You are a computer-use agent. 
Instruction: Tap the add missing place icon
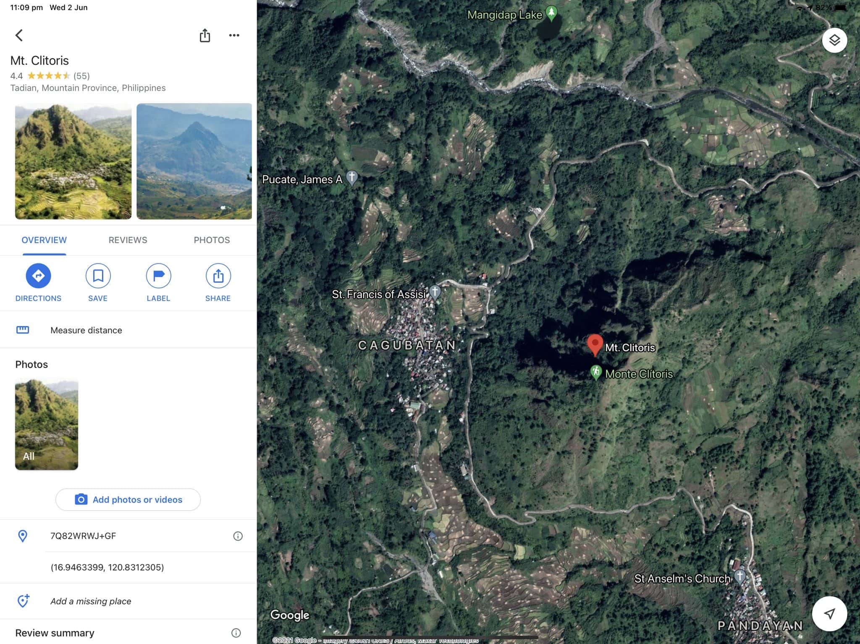click(23, 601)
